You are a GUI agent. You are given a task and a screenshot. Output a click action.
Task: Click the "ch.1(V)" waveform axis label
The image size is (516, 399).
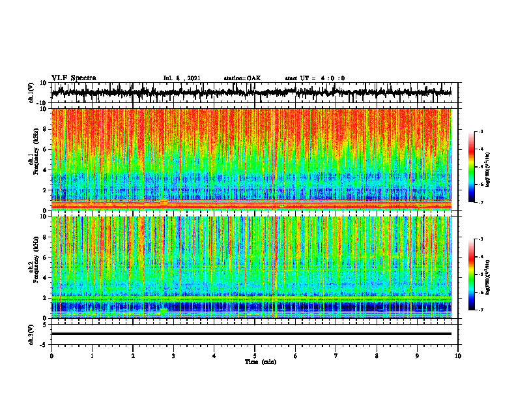click(x=31, y=93)
